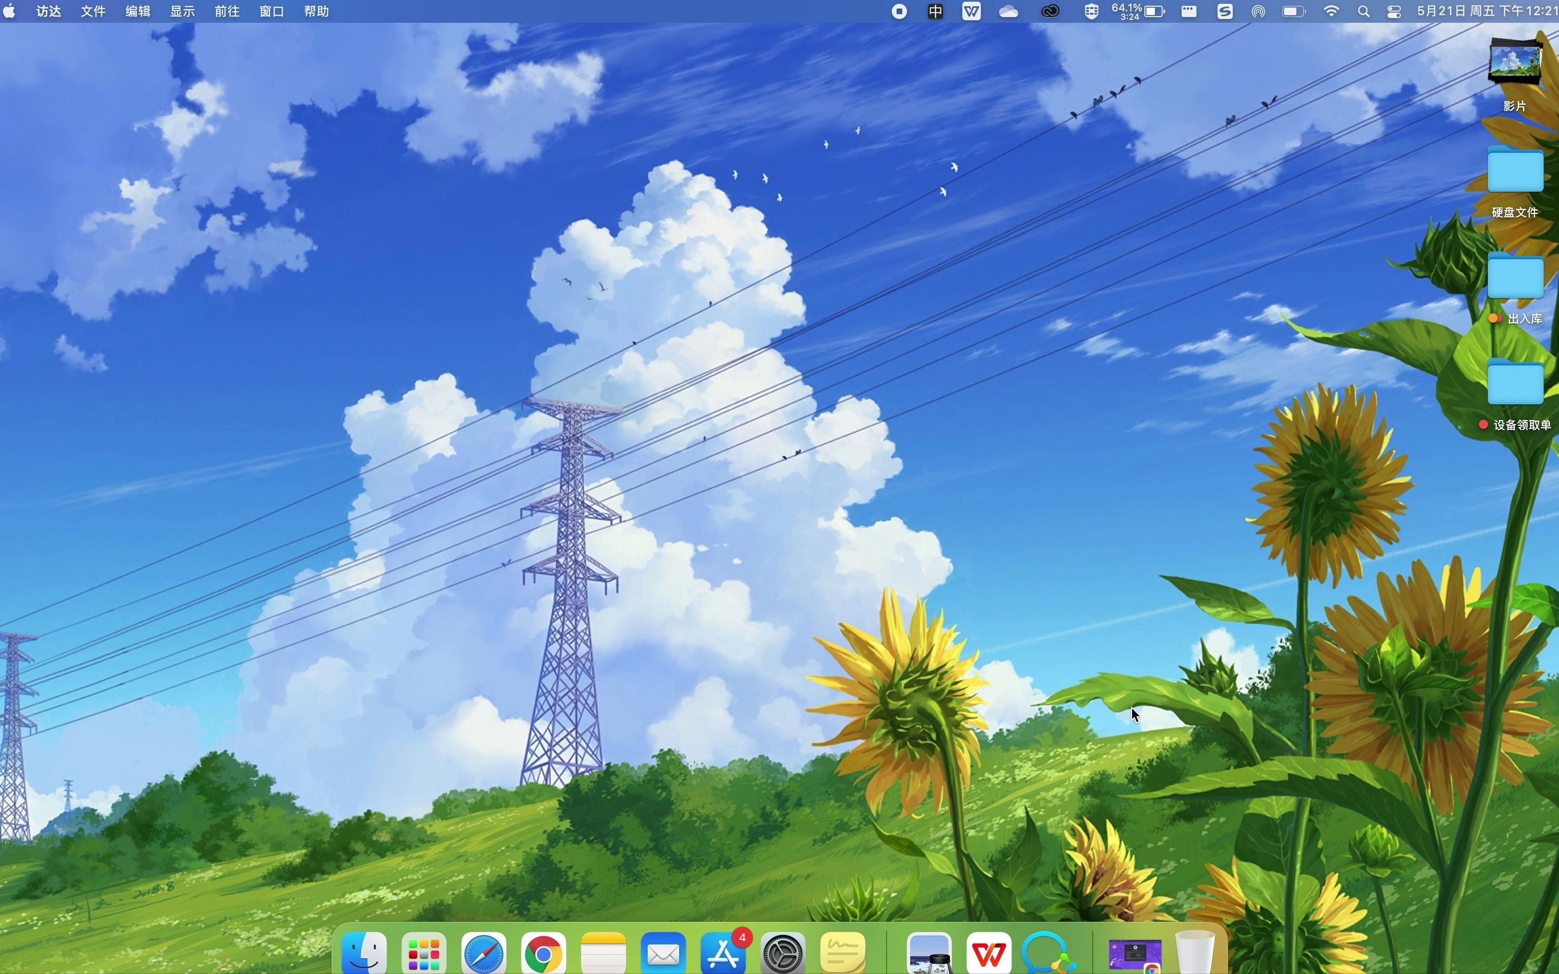Open the 窗口 menu
1559x974 pixels.
tap(271, 11)
